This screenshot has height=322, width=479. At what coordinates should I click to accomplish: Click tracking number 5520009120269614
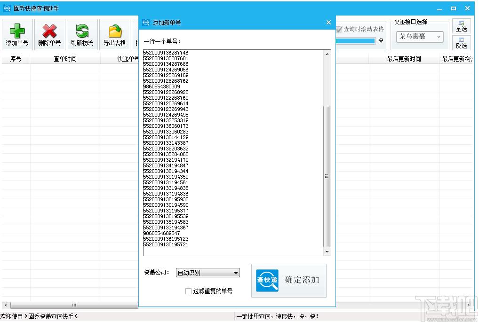pyautogui.click(x=166, y=103)
